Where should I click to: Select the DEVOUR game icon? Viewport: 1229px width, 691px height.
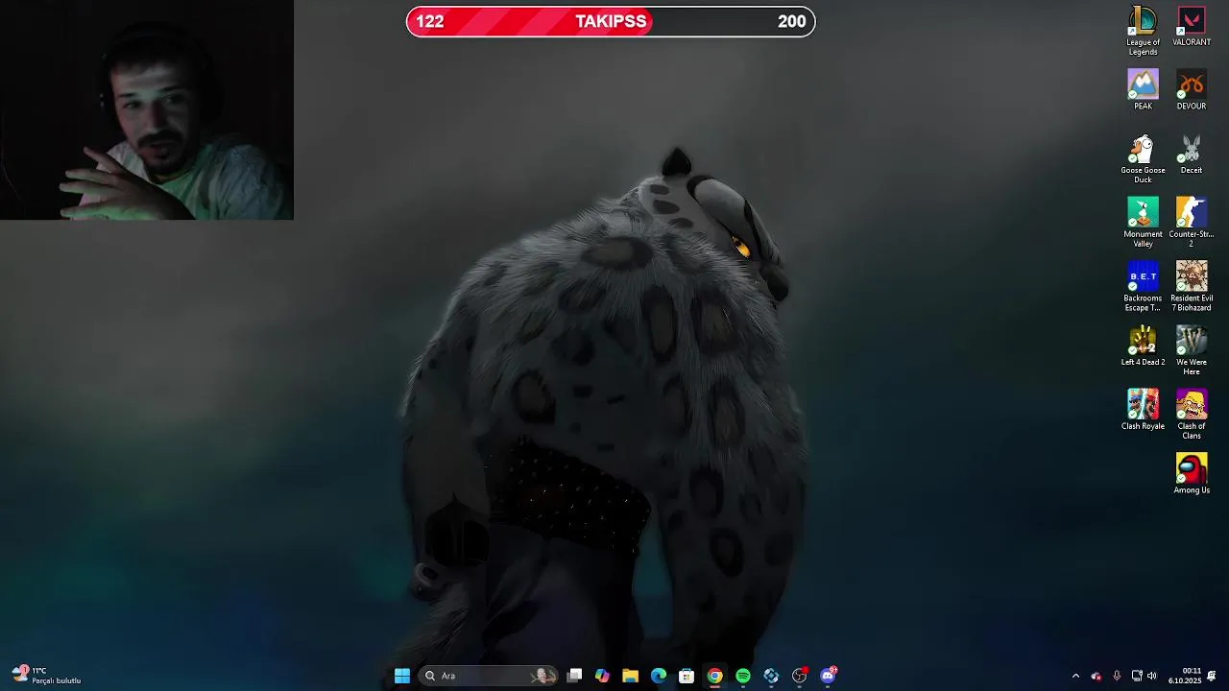coord(1192,90)
